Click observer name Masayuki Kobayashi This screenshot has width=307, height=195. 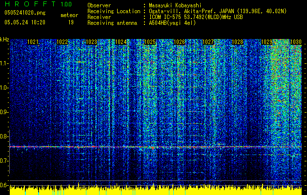pos(175,5)
